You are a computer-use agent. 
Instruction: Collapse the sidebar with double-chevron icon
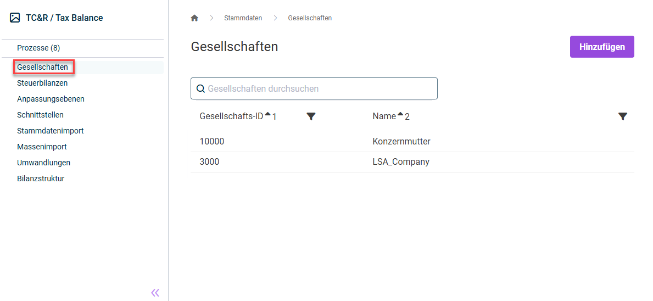point(155,293)
